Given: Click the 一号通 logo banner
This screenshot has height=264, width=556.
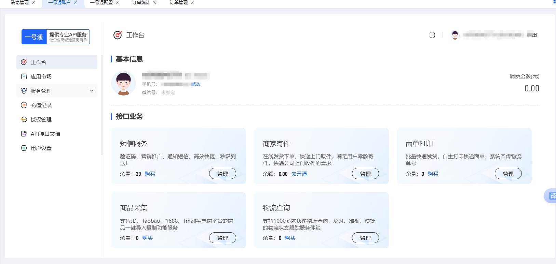Looking at the screenshot, I should [x=56, y=37].
